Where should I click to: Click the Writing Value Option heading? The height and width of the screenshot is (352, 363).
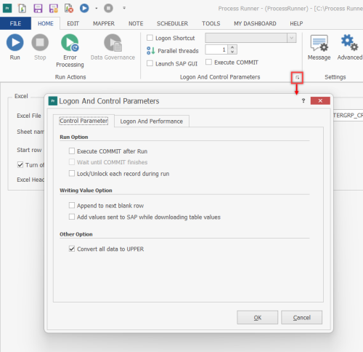pyautogui.click(x=86, y=191)
